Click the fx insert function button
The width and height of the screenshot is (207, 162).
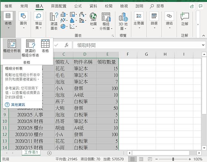(x=67, y=45)
